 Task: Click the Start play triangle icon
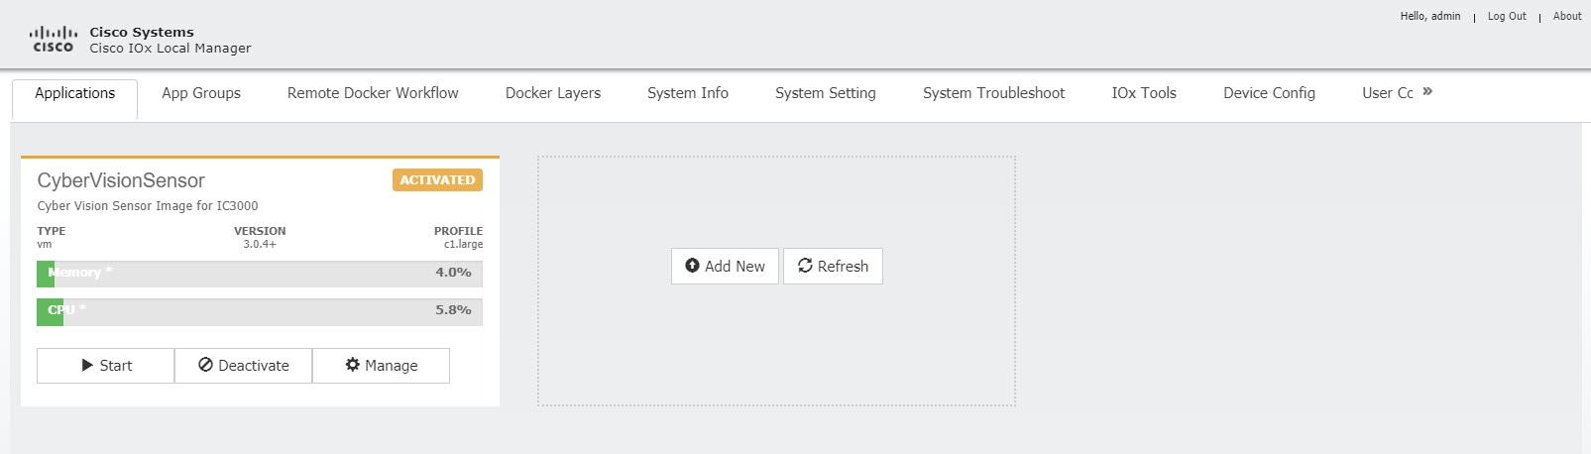pyautogui.click(x=87, y=365)
